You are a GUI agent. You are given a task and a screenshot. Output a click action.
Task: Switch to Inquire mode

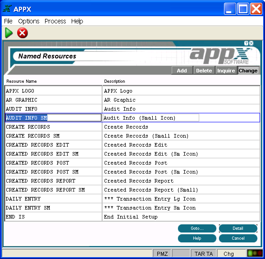point(226,71)
